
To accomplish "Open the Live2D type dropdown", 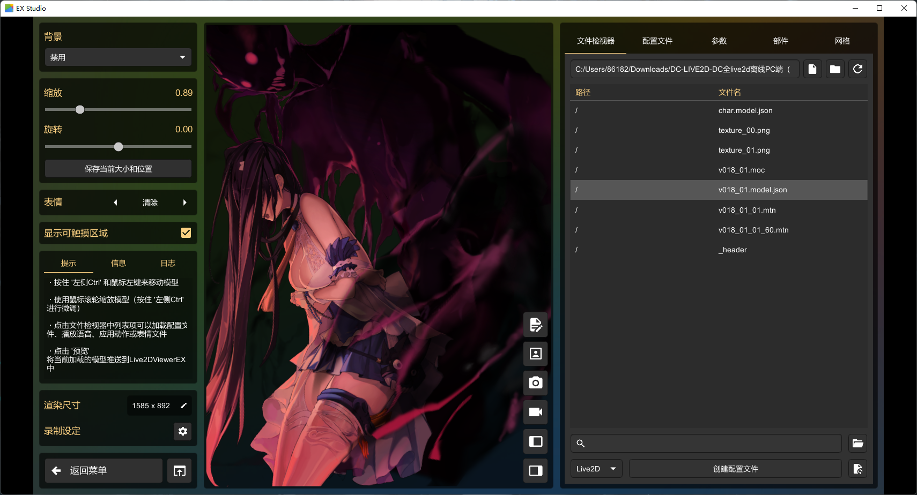I will (x=596, y=469).
